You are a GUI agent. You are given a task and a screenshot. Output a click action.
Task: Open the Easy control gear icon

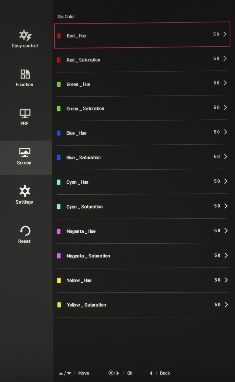tap(25, 35)
